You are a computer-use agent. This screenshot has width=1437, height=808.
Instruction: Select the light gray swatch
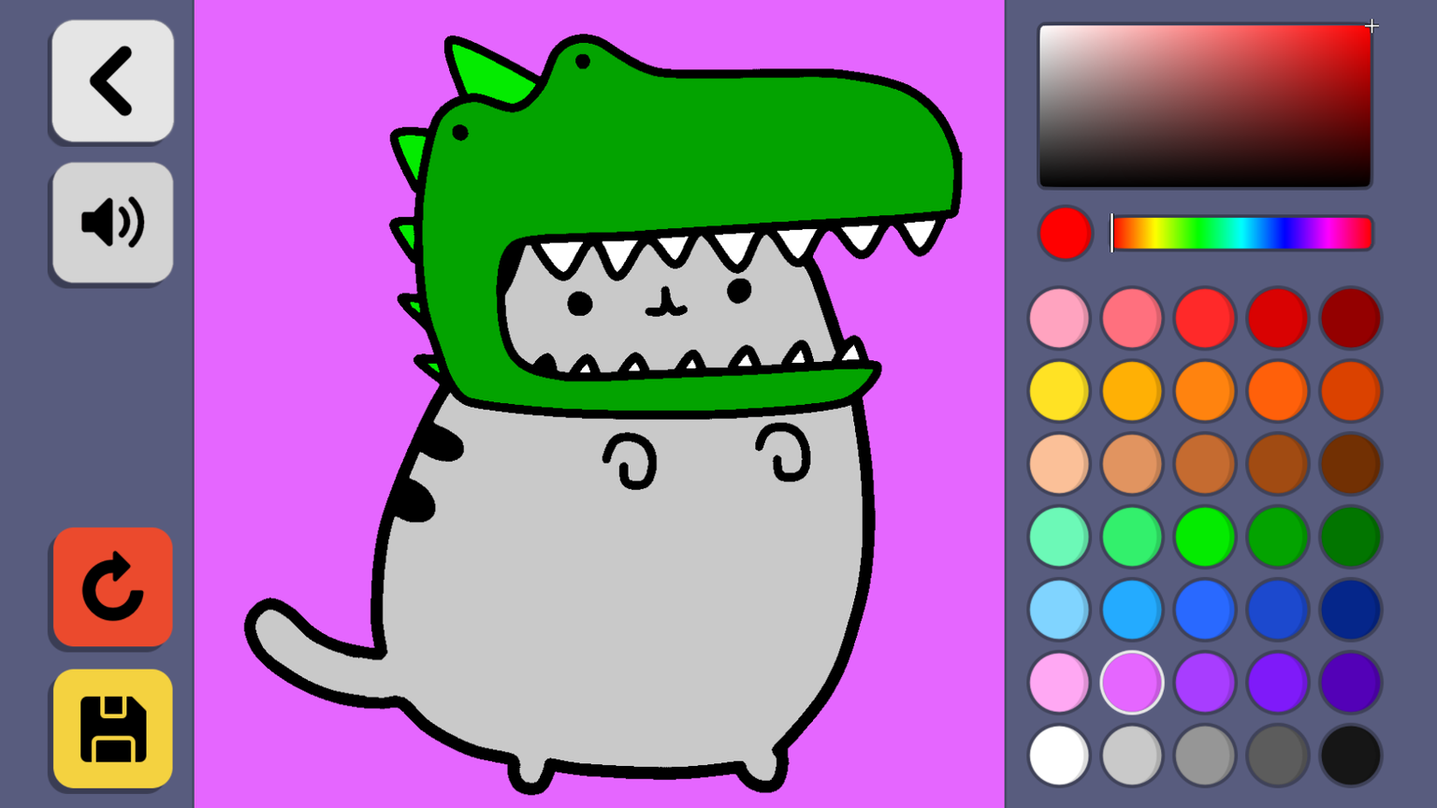(1132, 756)
